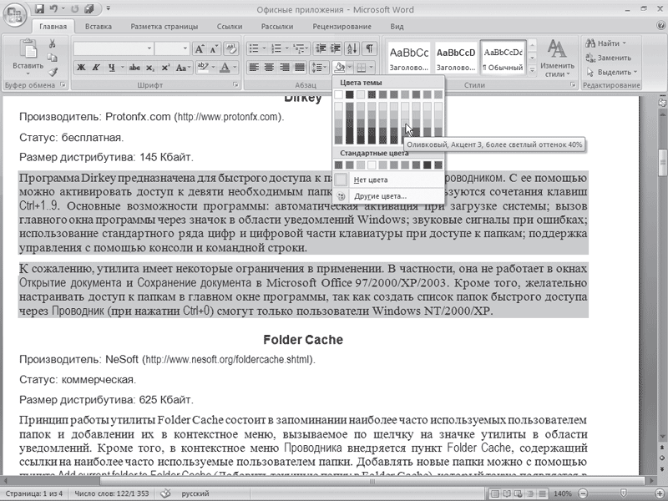Click the русский language indicator
Screen dimensions: 668x501
pyautogui.click(x=195, y=493)
